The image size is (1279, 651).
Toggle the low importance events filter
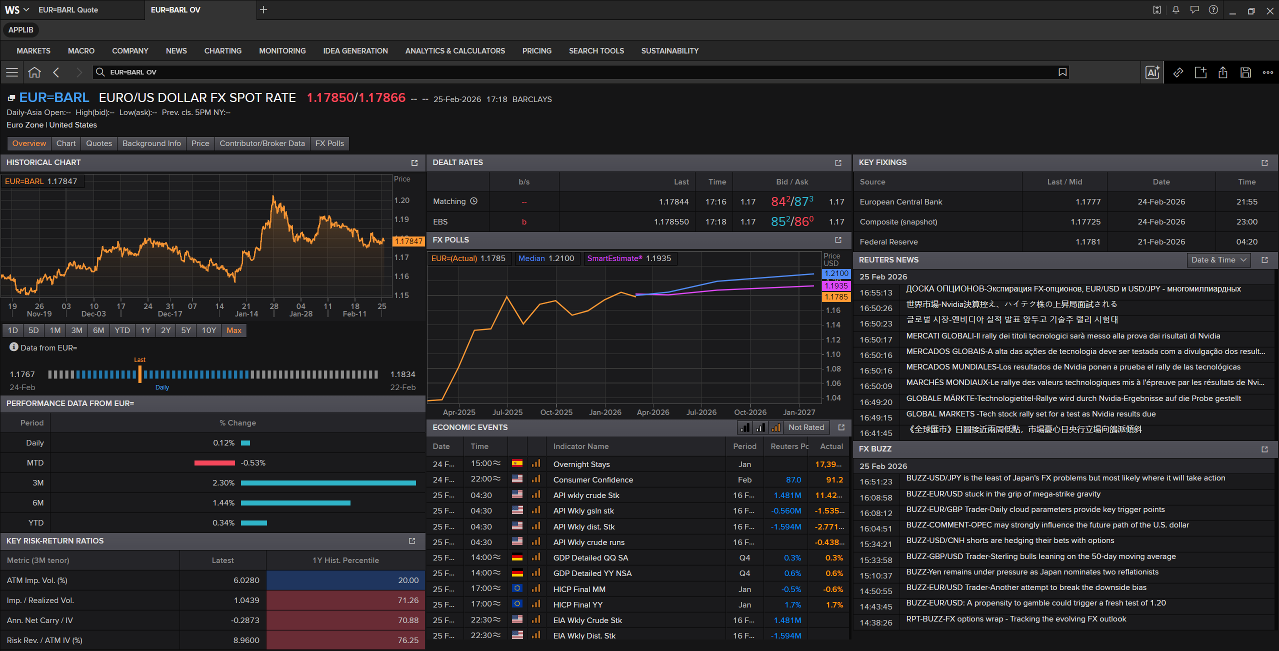pyautogui.click(x=745, y=427)
